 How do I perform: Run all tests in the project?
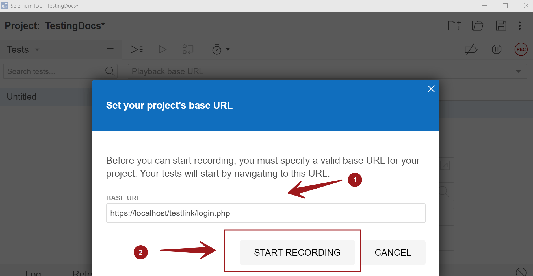tap(136, 49)
